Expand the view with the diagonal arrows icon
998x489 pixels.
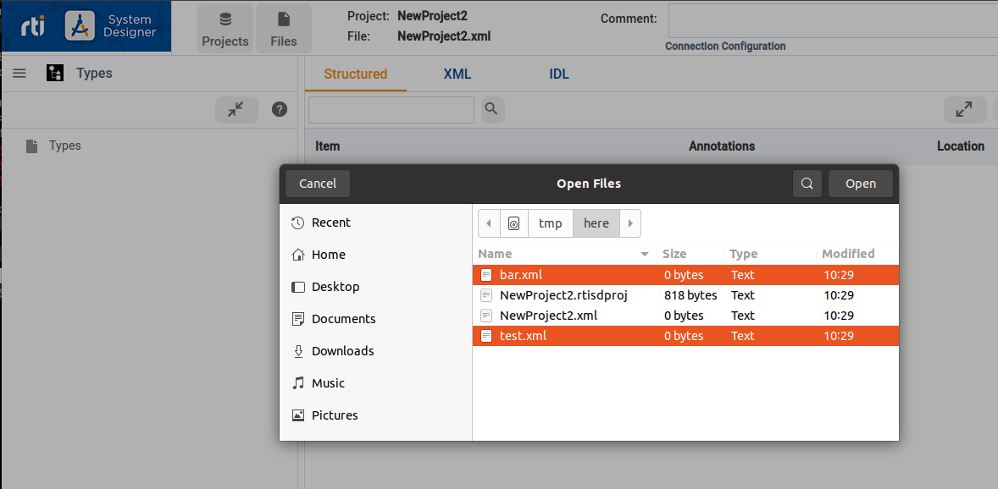click(964, 110)
